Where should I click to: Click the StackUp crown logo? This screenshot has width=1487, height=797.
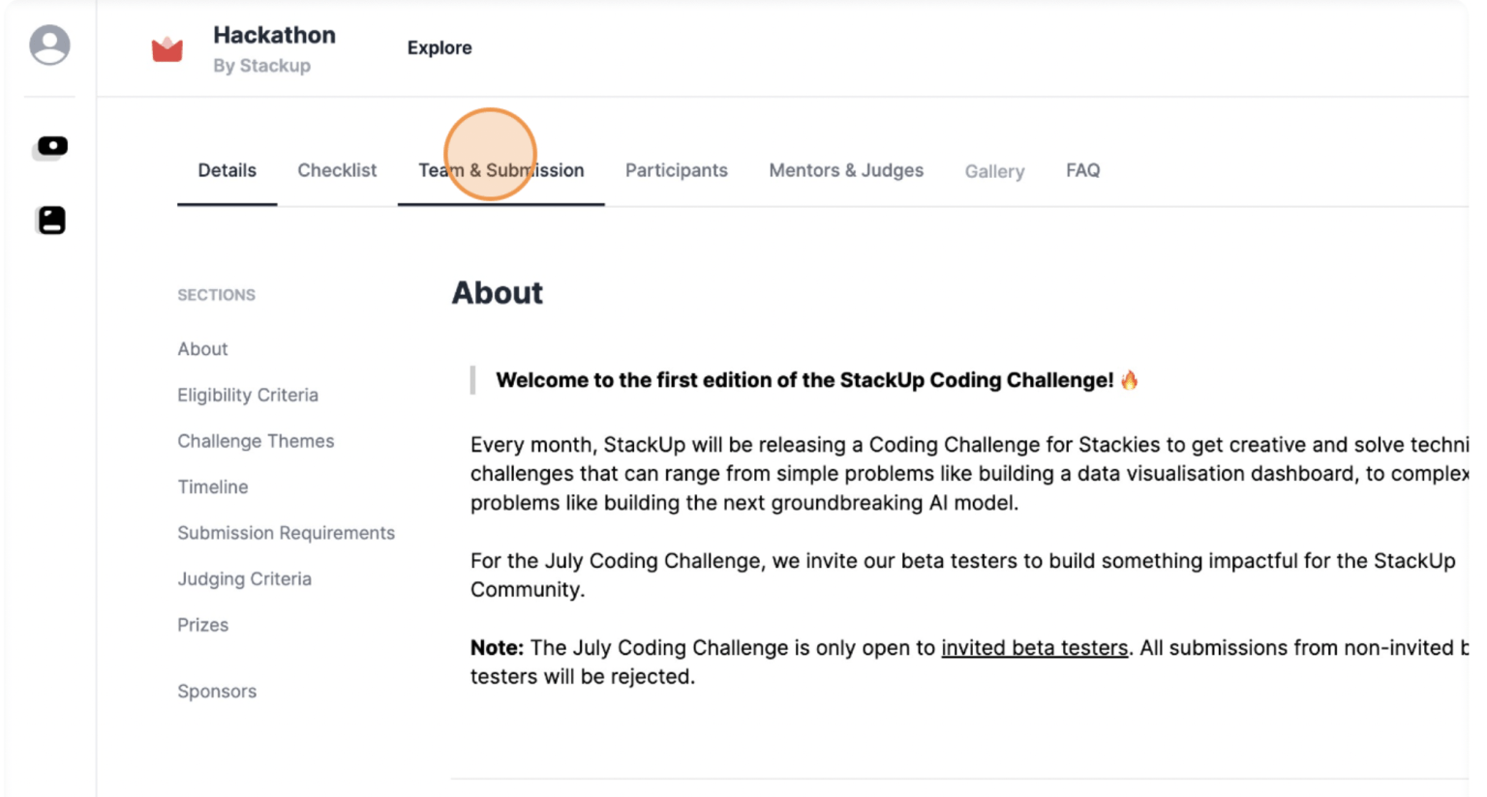tap(167, 48)
